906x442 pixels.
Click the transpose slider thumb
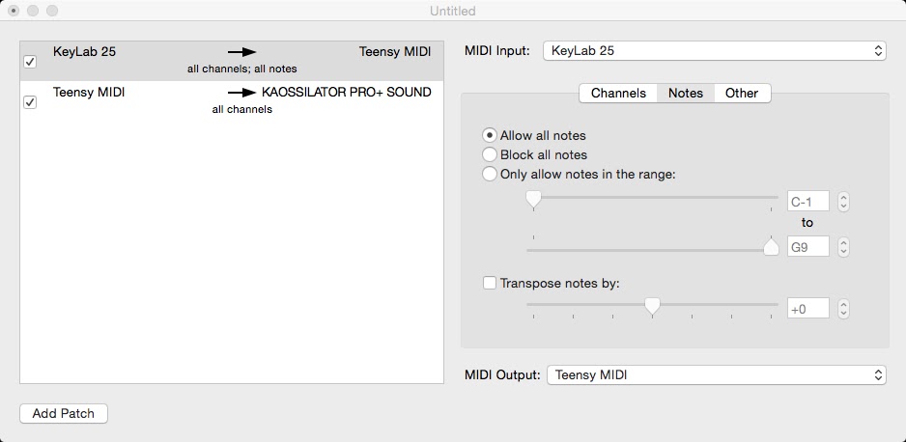[x=652, y=306]
